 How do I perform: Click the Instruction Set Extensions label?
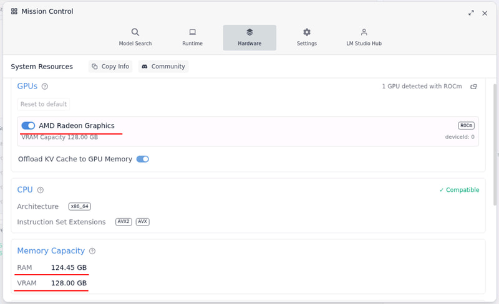(x=61, y=222)
